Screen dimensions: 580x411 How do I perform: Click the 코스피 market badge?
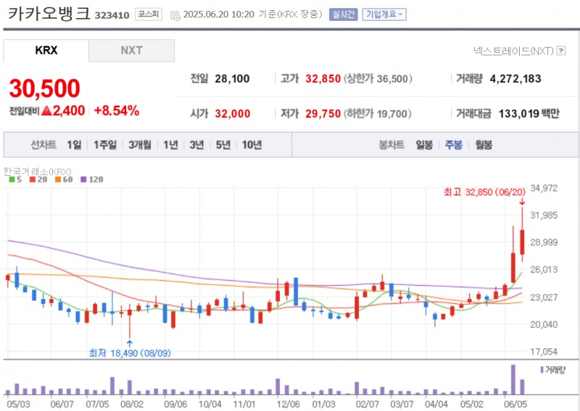tap(149, 14)
